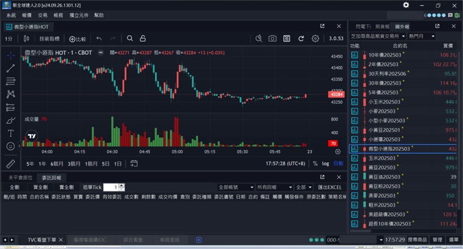Switch to 綜合看盤 workspace tab
The width and height of the screenshot is (463, 249).
pos(133,240)
